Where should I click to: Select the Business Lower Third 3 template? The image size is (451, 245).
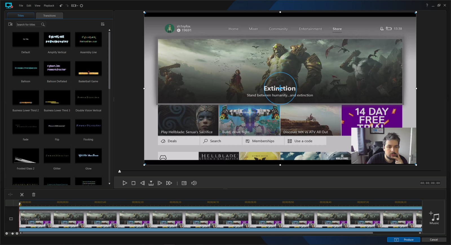point(57,101)
